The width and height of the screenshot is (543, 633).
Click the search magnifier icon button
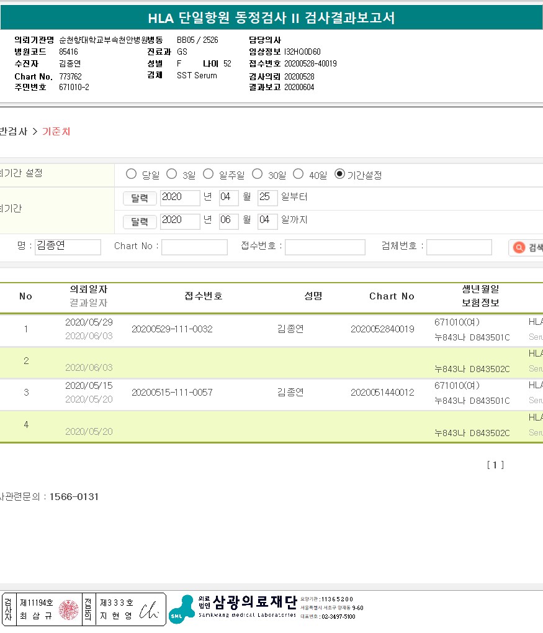(x=519, y=248)
